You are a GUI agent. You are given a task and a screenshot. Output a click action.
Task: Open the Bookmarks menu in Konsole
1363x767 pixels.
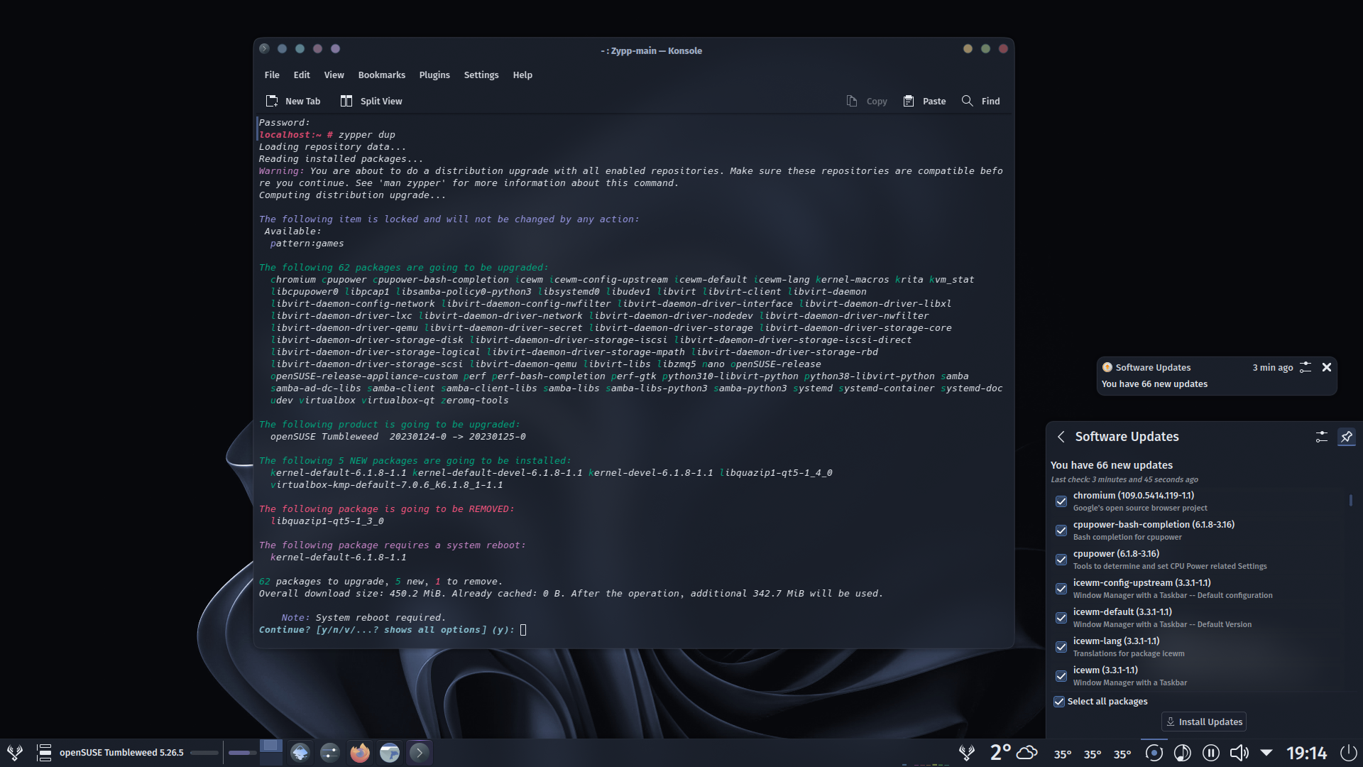(x=382, y=75)
